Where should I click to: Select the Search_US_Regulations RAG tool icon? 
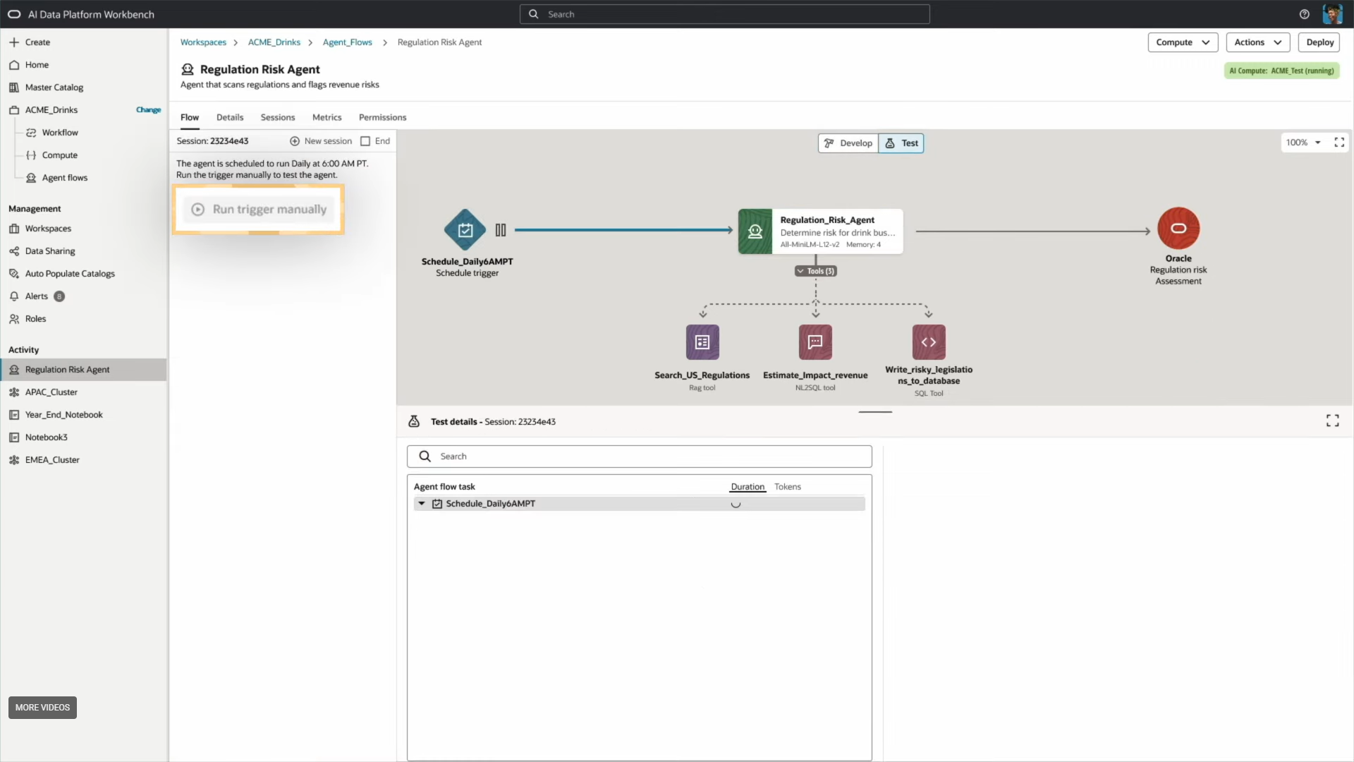tap(702, 342)
